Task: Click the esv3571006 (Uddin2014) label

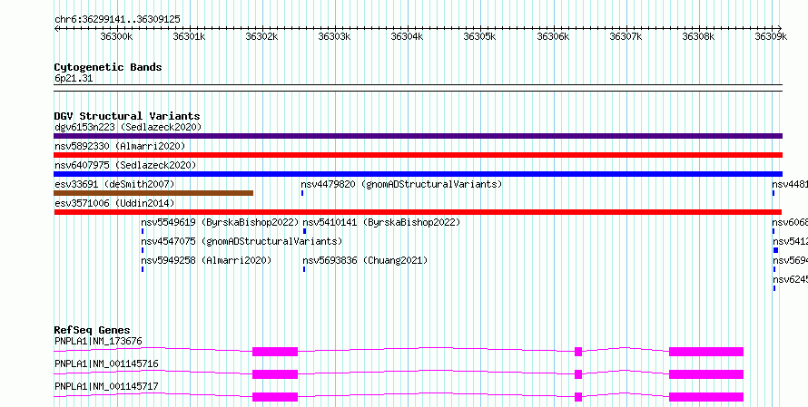Action: point(114,203)
